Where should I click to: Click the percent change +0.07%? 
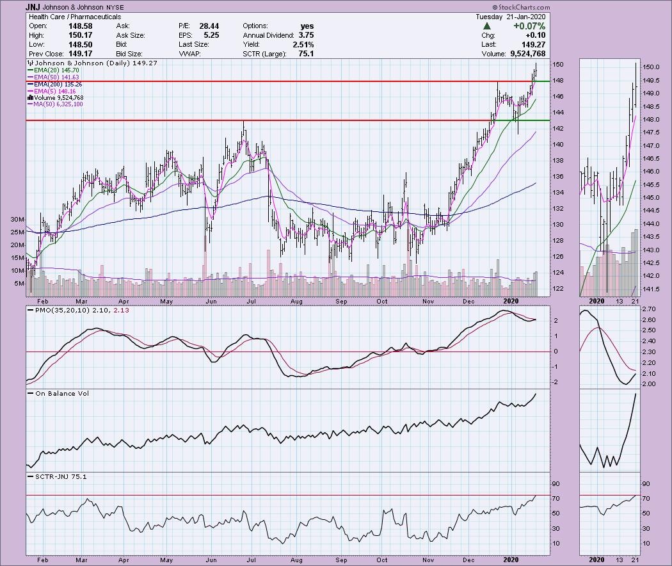(529, 26)
